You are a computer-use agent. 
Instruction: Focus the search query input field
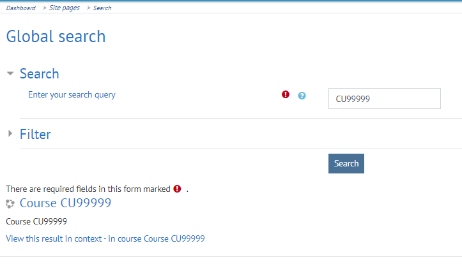[385, 98]
